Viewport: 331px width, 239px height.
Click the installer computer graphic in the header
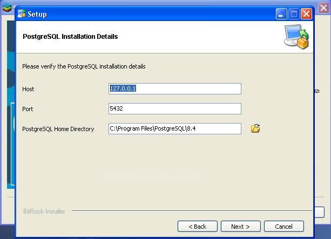pyautogui.click(x=296, y=37)
